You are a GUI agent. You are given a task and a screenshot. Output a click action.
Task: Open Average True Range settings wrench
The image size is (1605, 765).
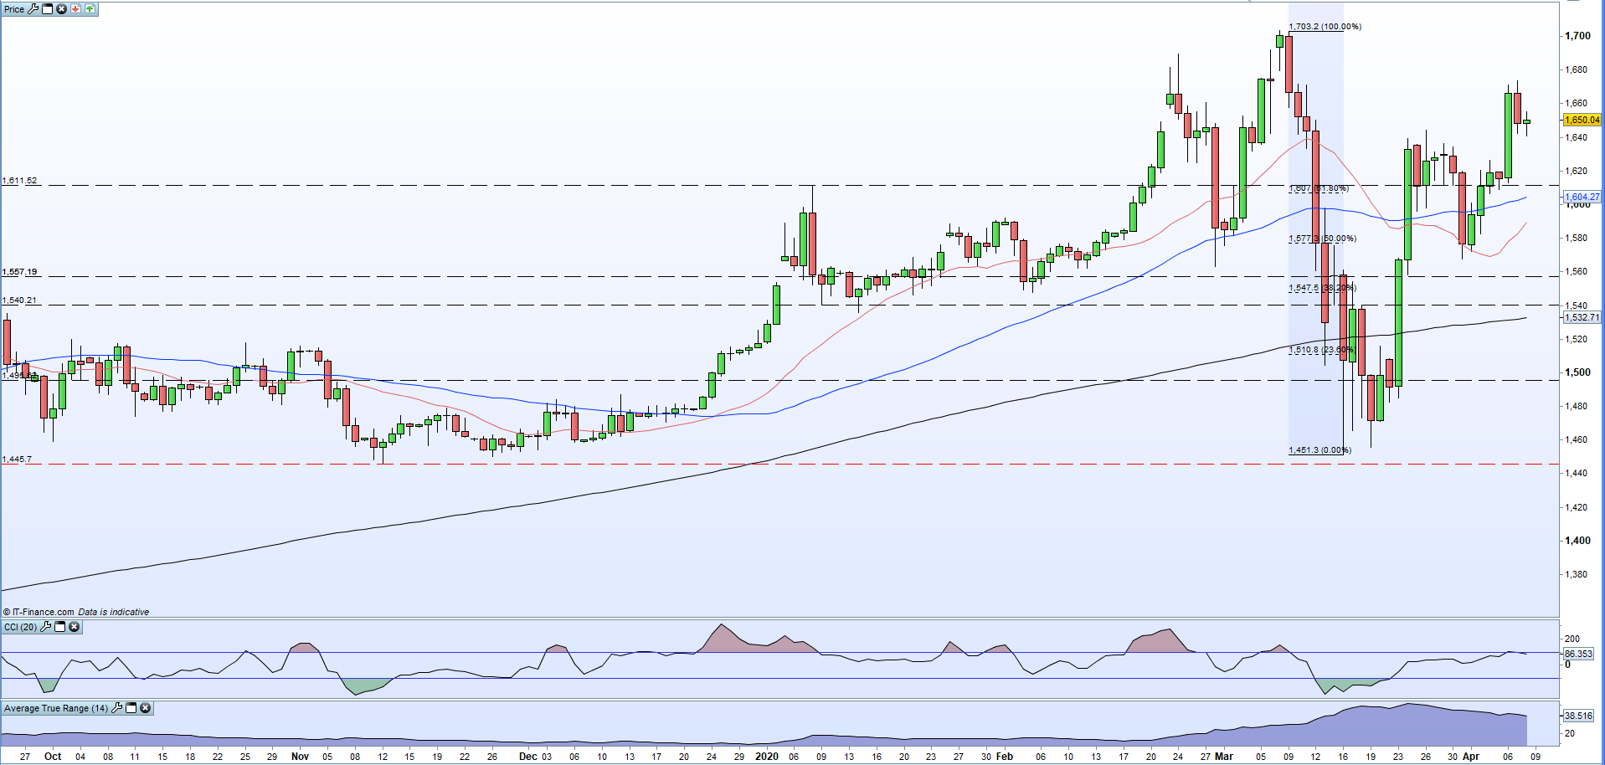click(x=117, y=708)
